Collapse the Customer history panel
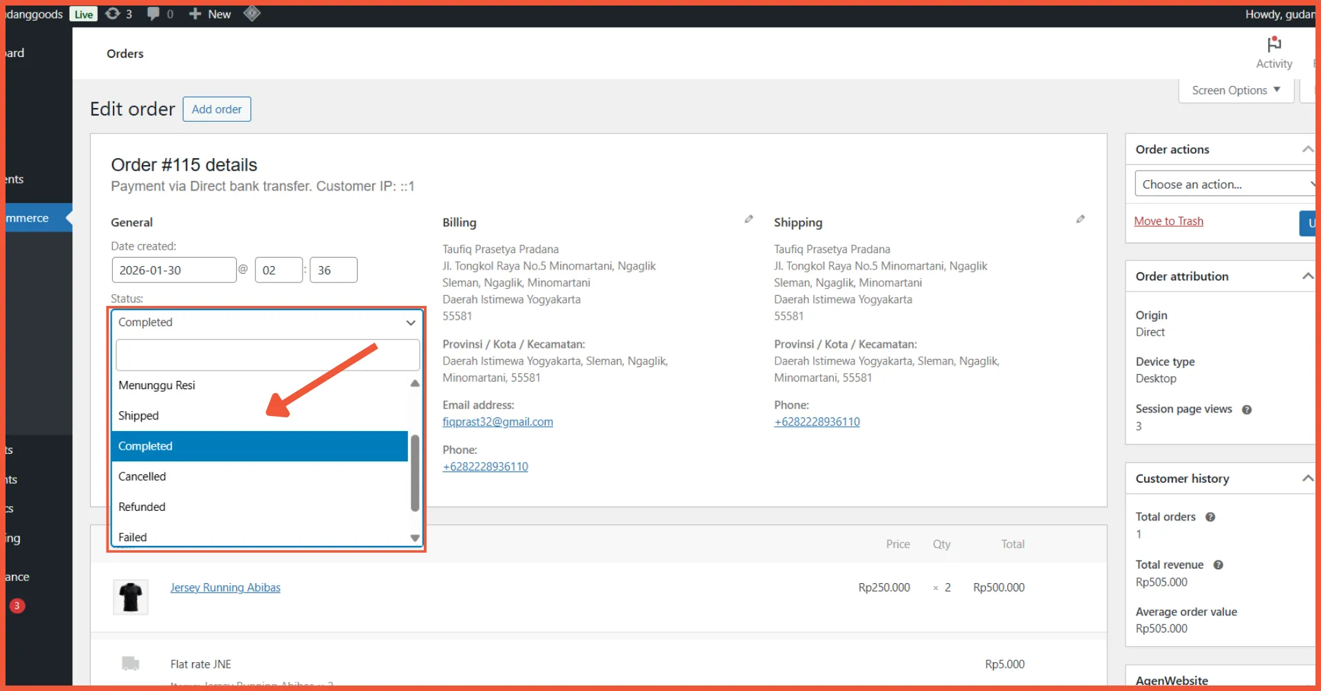 [1307, 479]
